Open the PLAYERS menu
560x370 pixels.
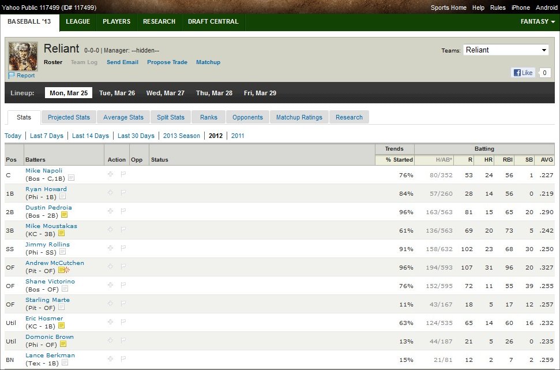tap(116, 21)
